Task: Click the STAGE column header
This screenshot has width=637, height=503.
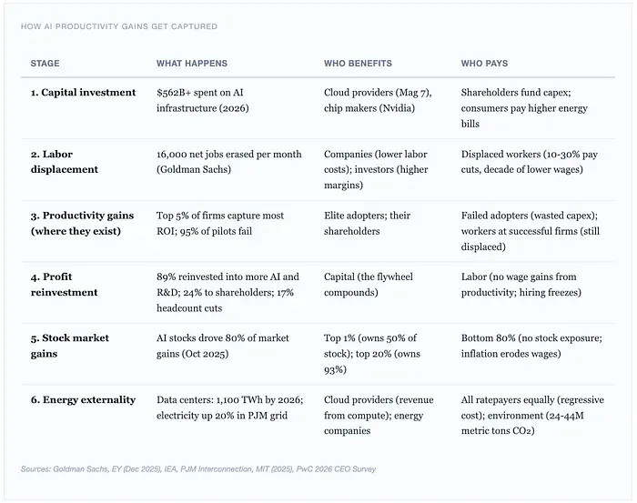Action: (45, 64)
